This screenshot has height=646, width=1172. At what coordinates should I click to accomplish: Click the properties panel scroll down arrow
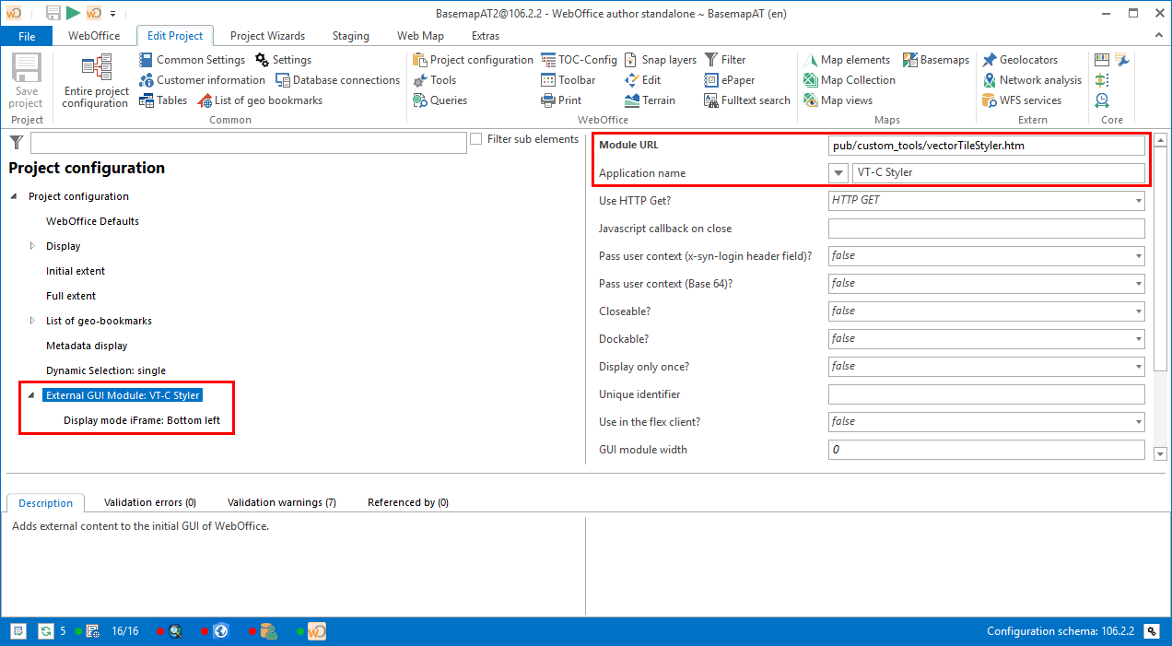pos(1161,452)
